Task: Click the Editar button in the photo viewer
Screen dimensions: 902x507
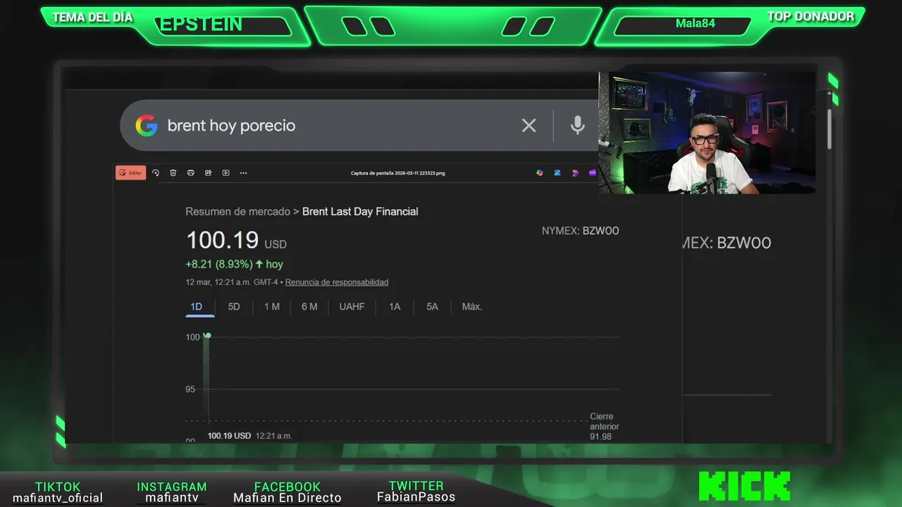Action: [130, 173]
